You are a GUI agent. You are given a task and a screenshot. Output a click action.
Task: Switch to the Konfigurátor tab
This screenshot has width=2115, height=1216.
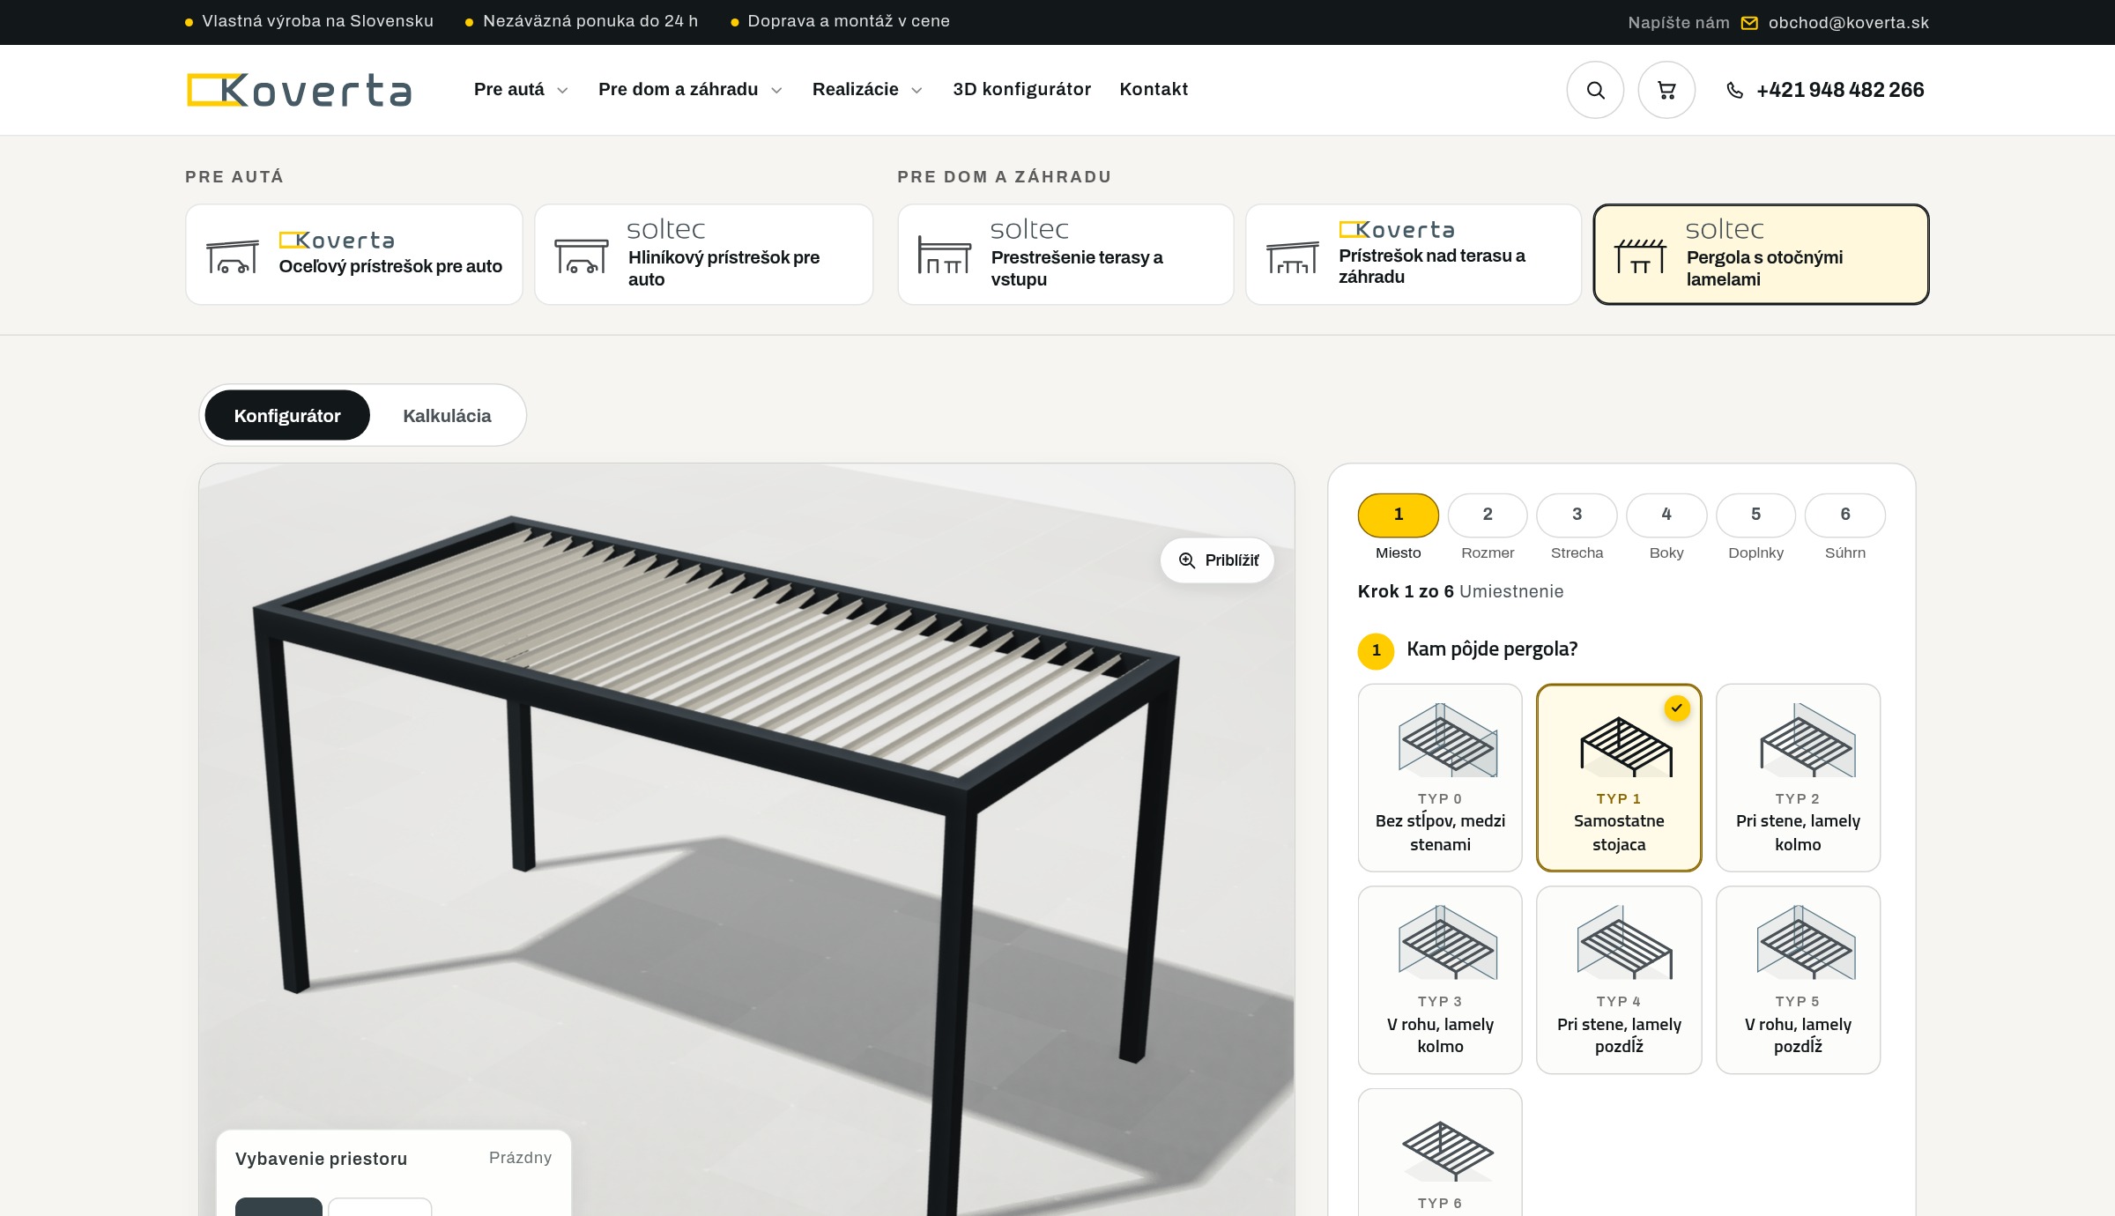287,415
